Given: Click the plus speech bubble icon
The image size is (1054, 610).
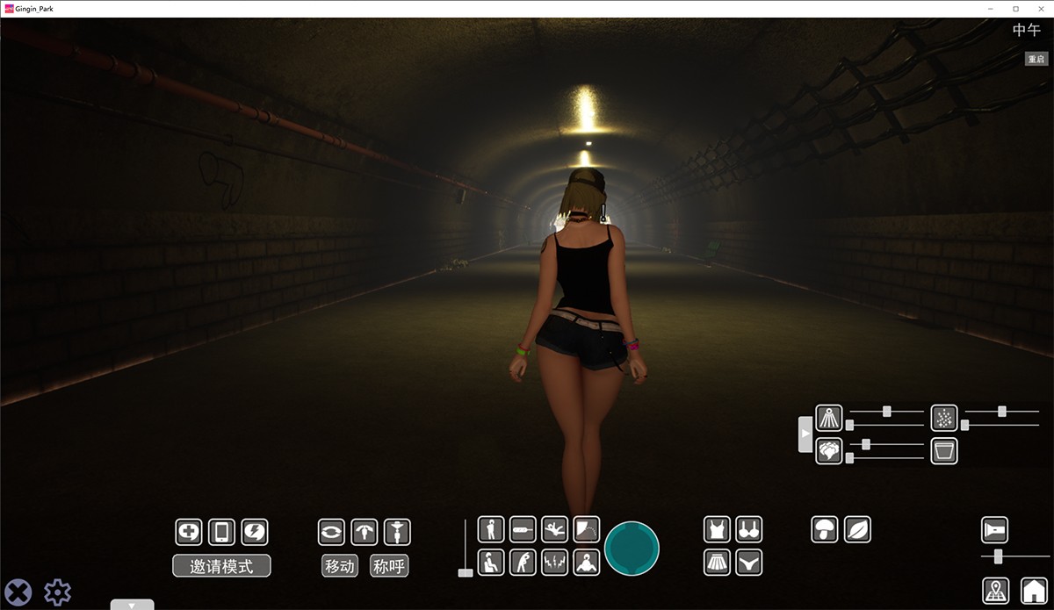Looking at the screenshot, I should point(189,532).
